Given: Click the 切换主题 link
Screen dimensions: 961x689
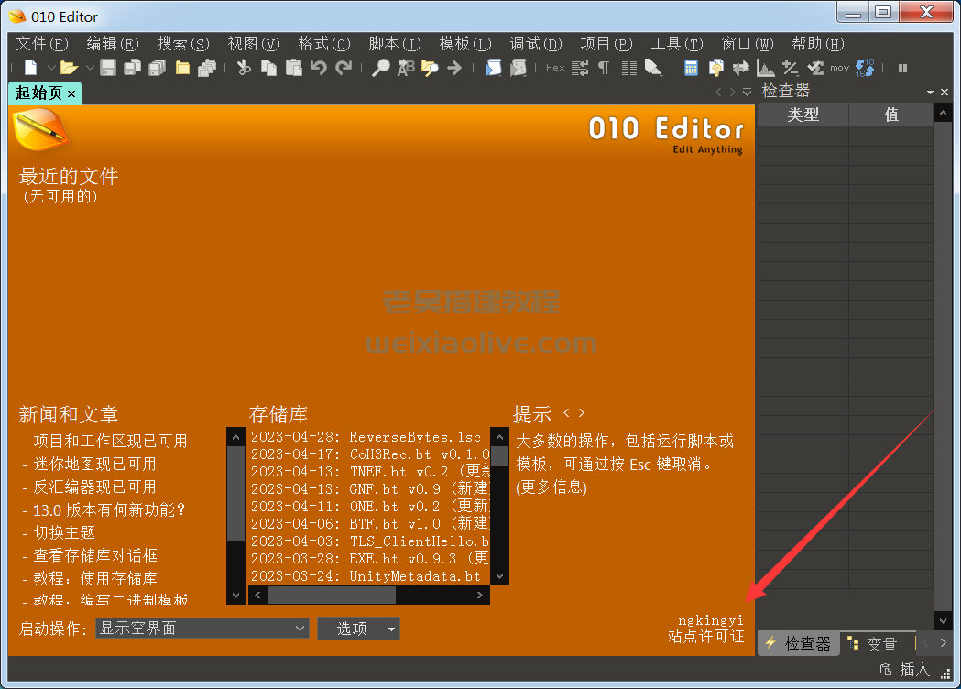Looking at the screenshot, I should pyautogui.click(x=64, y=532).
